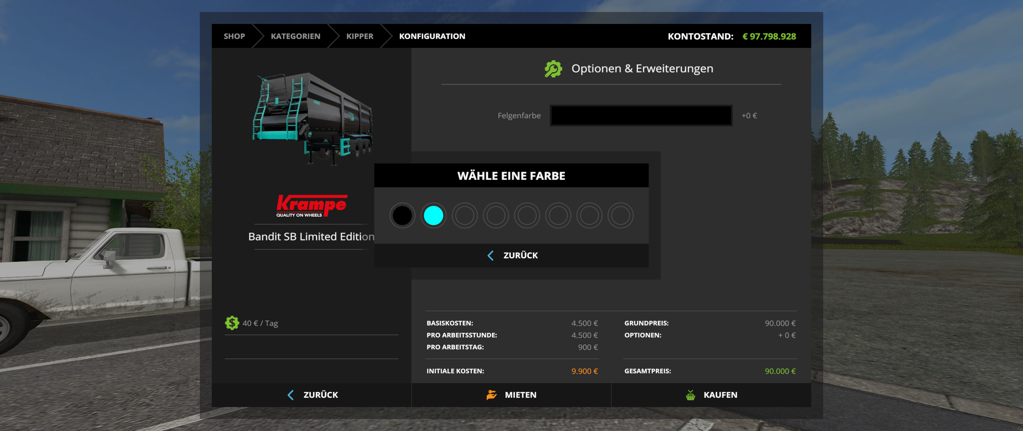This screenshot has height=431, width=1023.
Task: Click KAUFEN to buy the trailer
Action: click(711, 395)
